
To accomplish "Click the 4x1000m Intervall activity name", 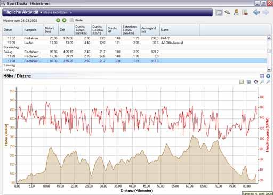I will [x=172, y=43].
